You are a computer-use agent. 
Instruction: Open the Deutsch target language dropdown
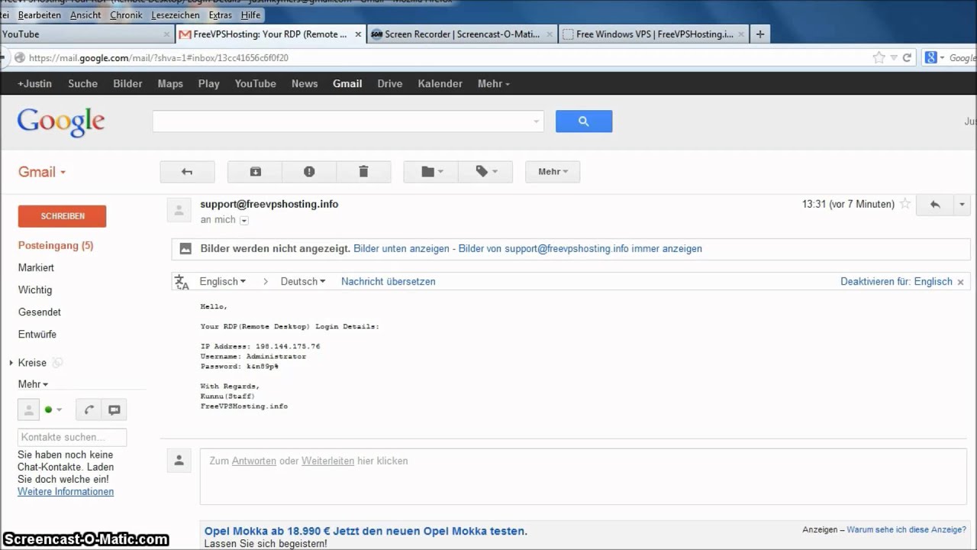click(x=303, y=281)
